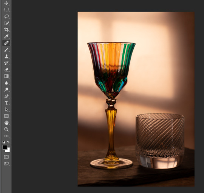Open the black foreground color picker

point(5,147)
